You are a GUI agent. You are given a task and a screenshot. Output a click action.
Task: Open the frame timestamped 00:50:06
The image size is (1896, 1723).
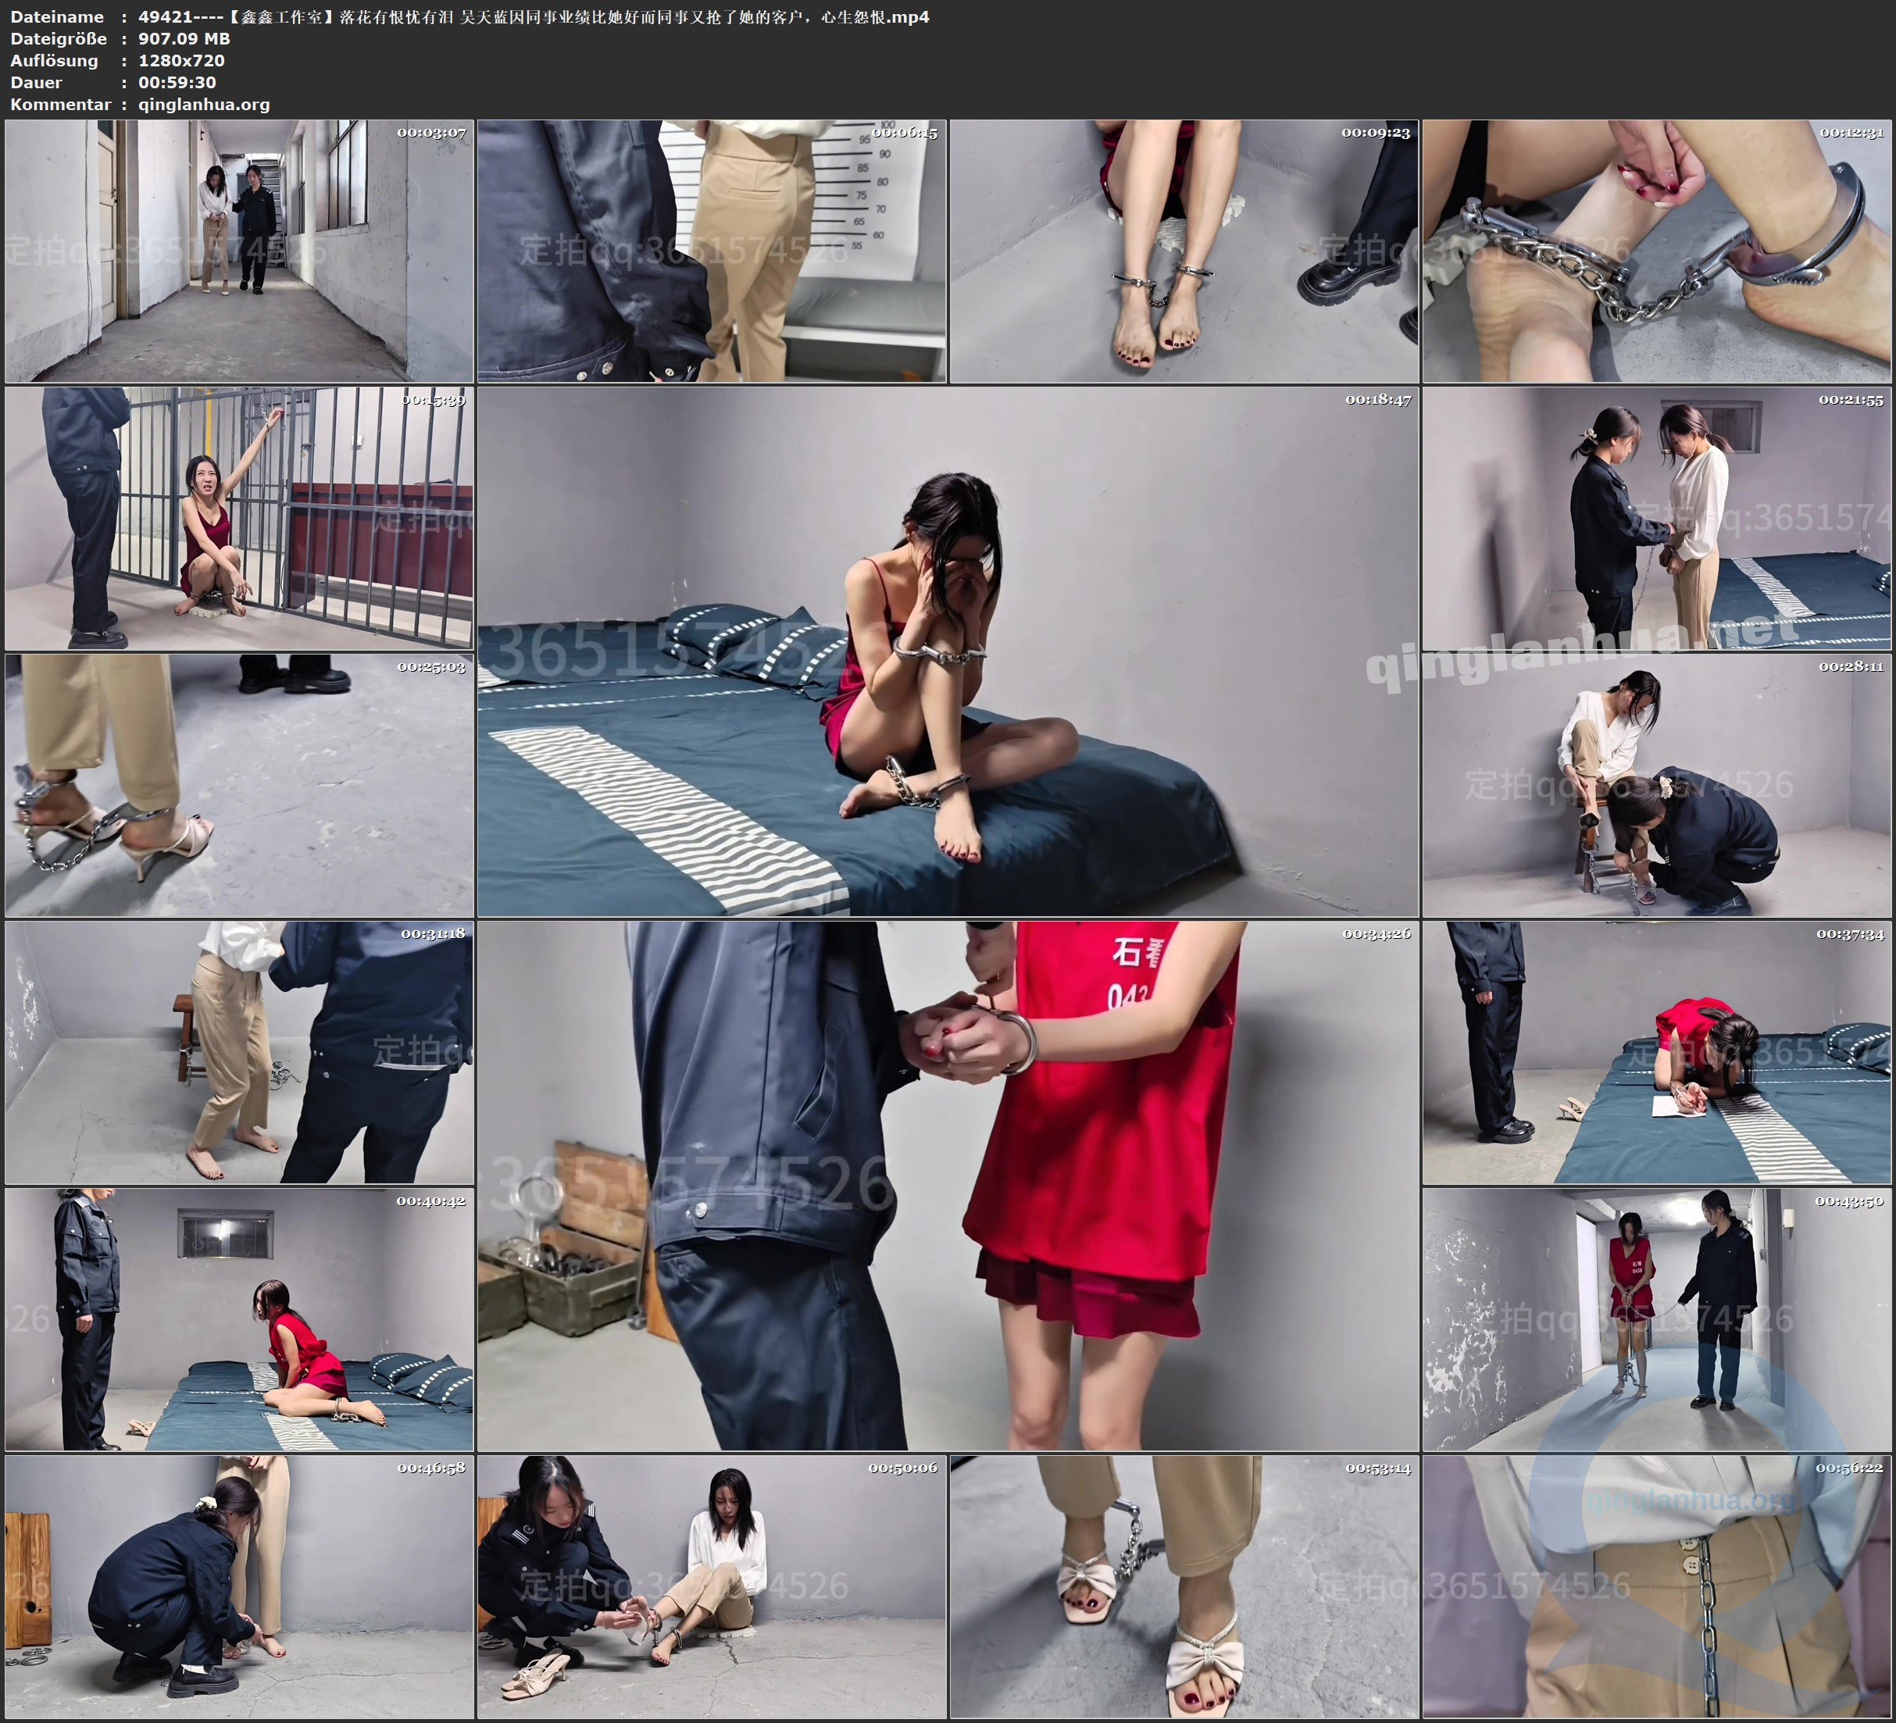click(x=711, y=1586)
